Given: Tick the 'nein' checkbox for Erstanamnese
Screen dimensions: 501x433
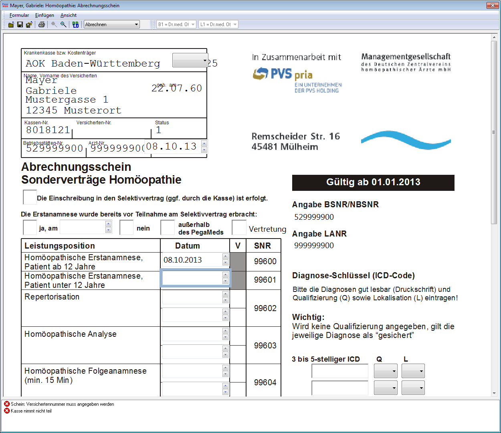Looking at the screenshot, I should point(126,227).
